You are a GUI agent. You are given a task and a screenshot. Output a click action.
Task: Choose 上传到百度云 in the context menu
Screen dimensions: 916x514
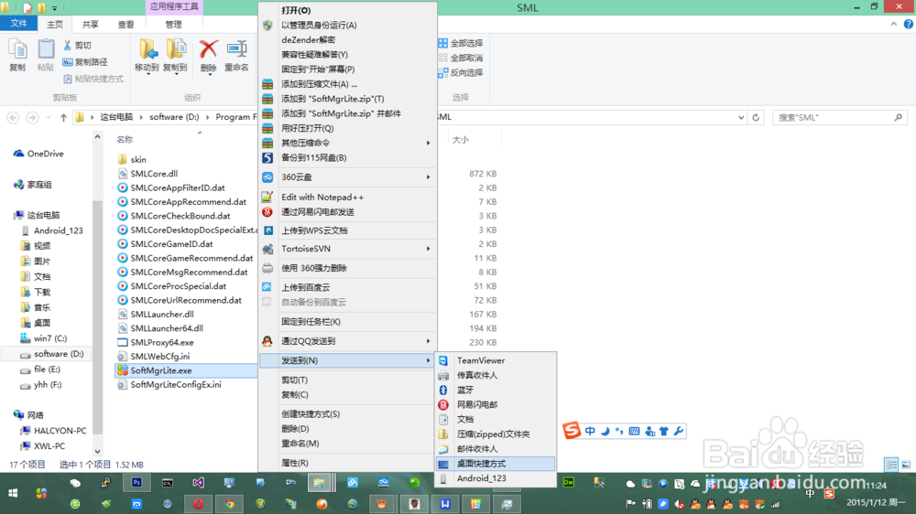pyautogui.click(x=347, y=287)
